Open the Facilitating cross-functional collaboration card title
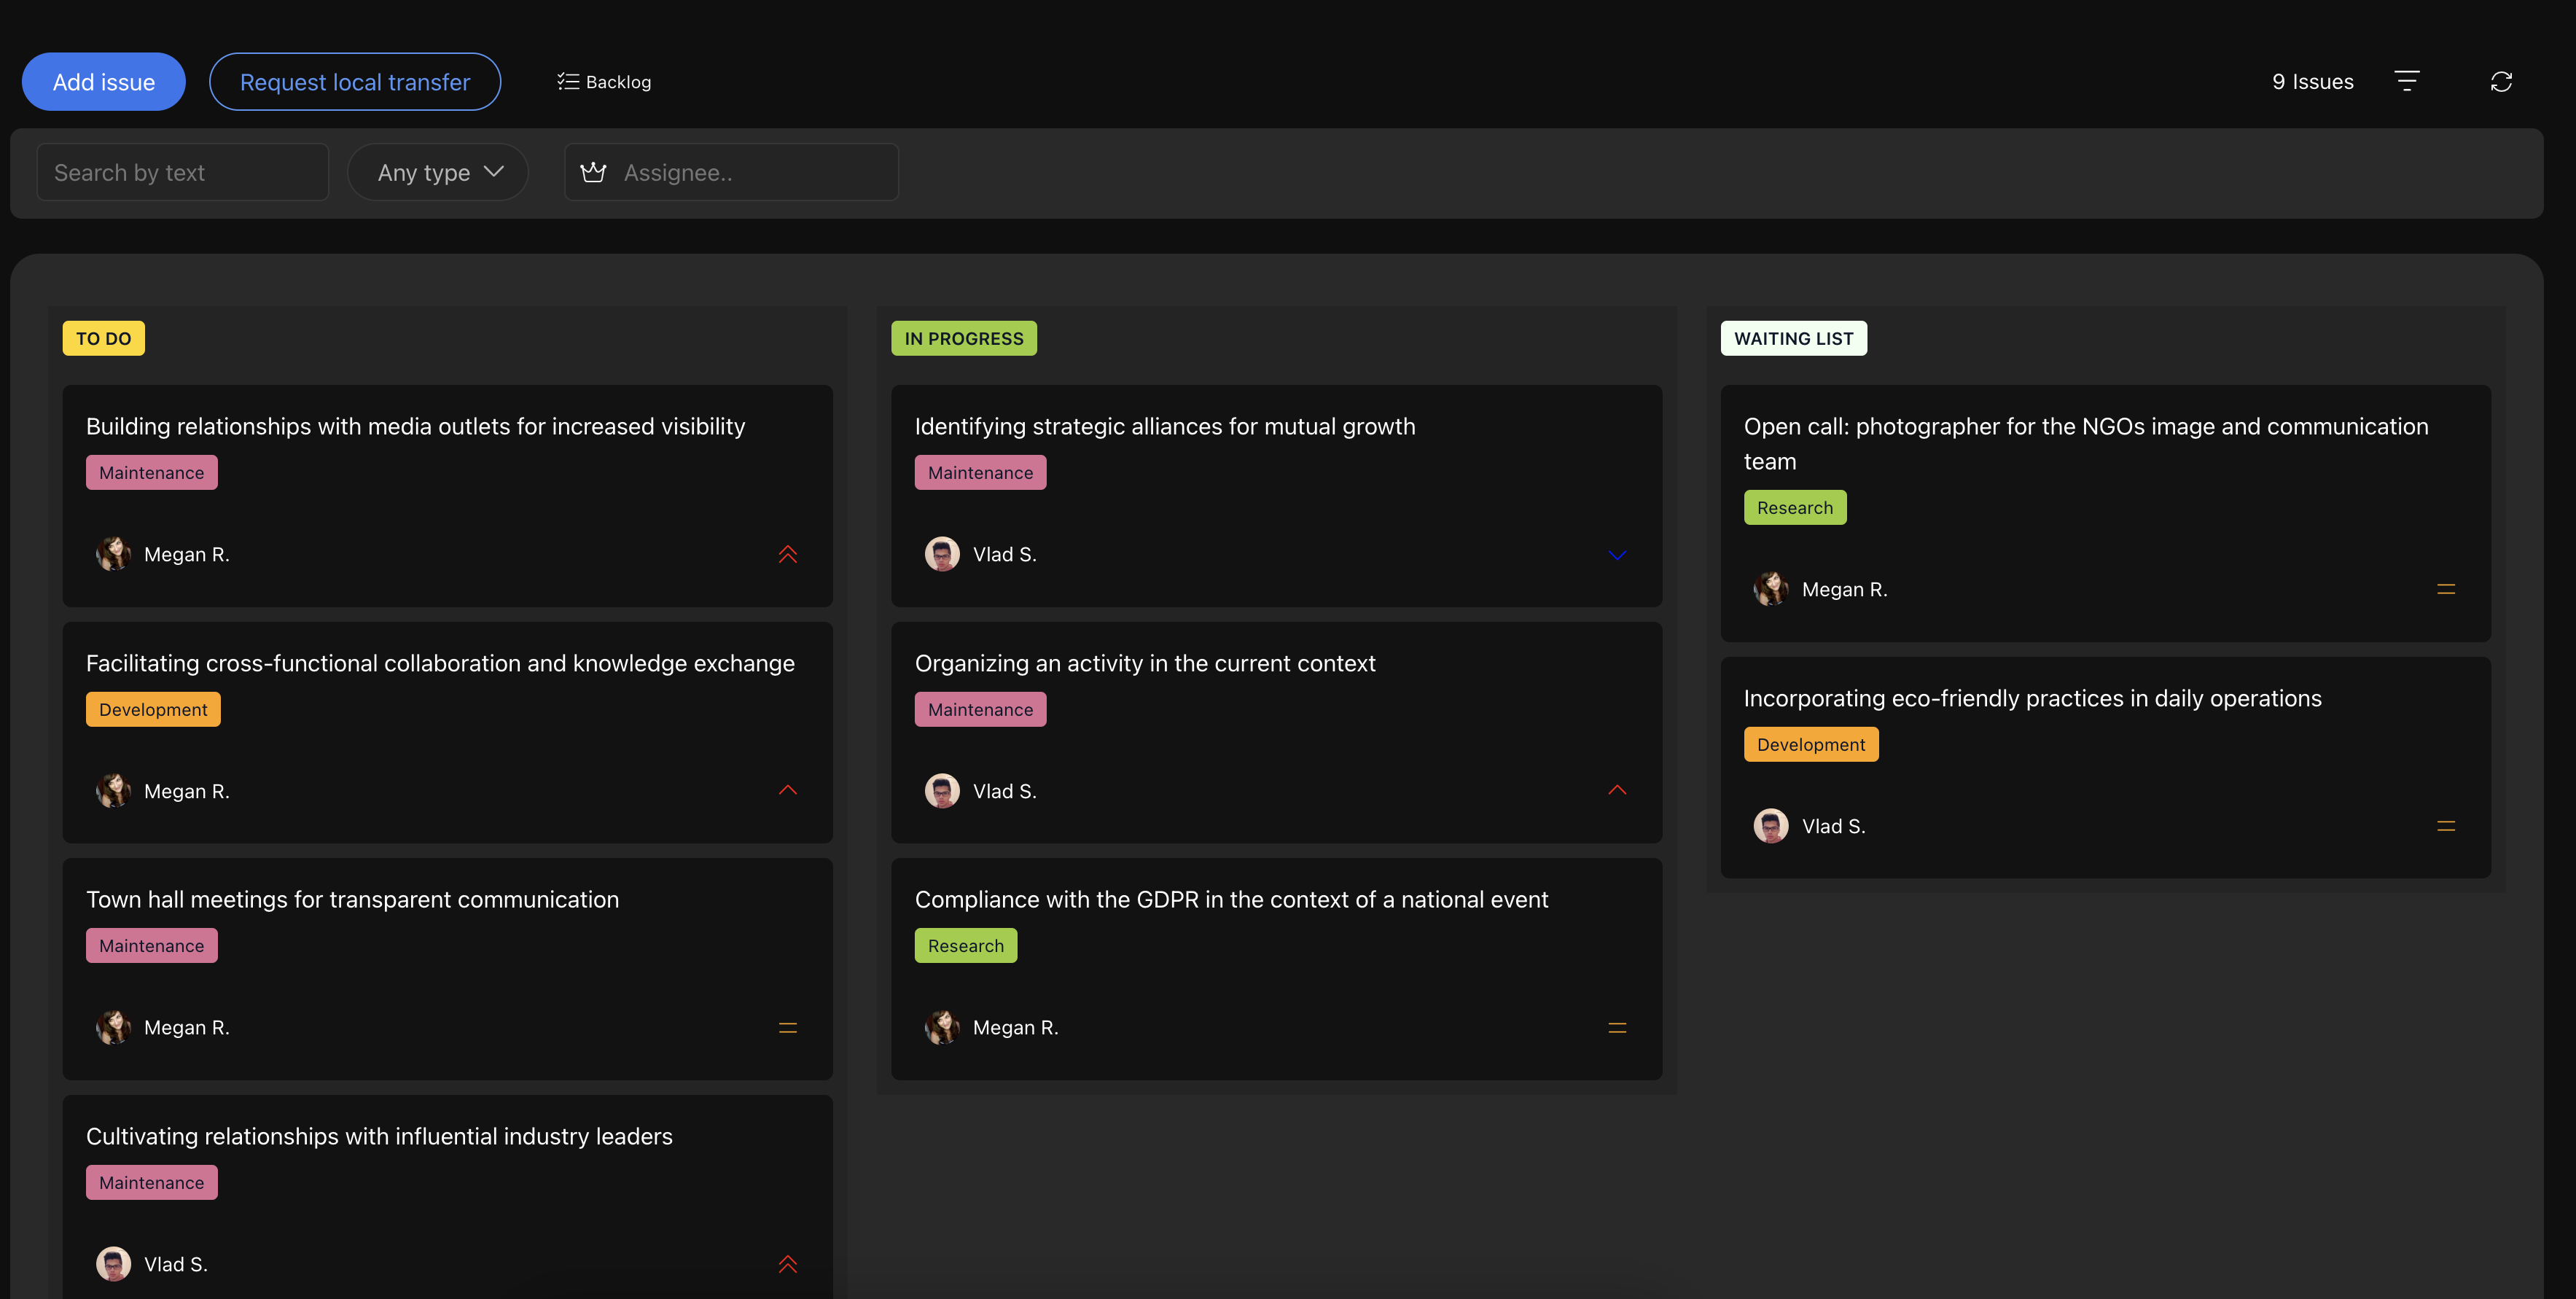The height and width of the screenshot is (1299, 2576). (x=439, y=663)
